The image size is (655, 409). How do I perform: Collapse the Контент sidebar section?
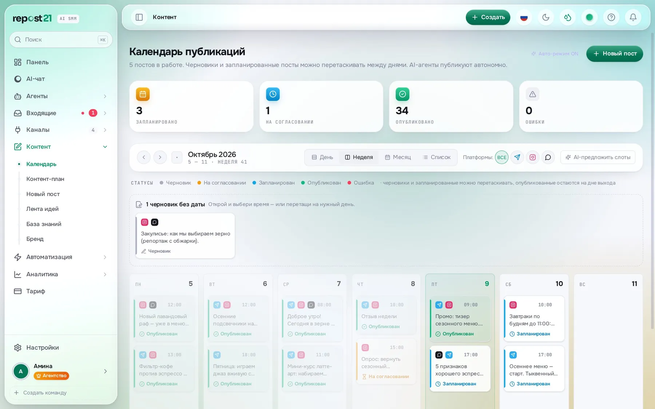click(x=61, y=147)
